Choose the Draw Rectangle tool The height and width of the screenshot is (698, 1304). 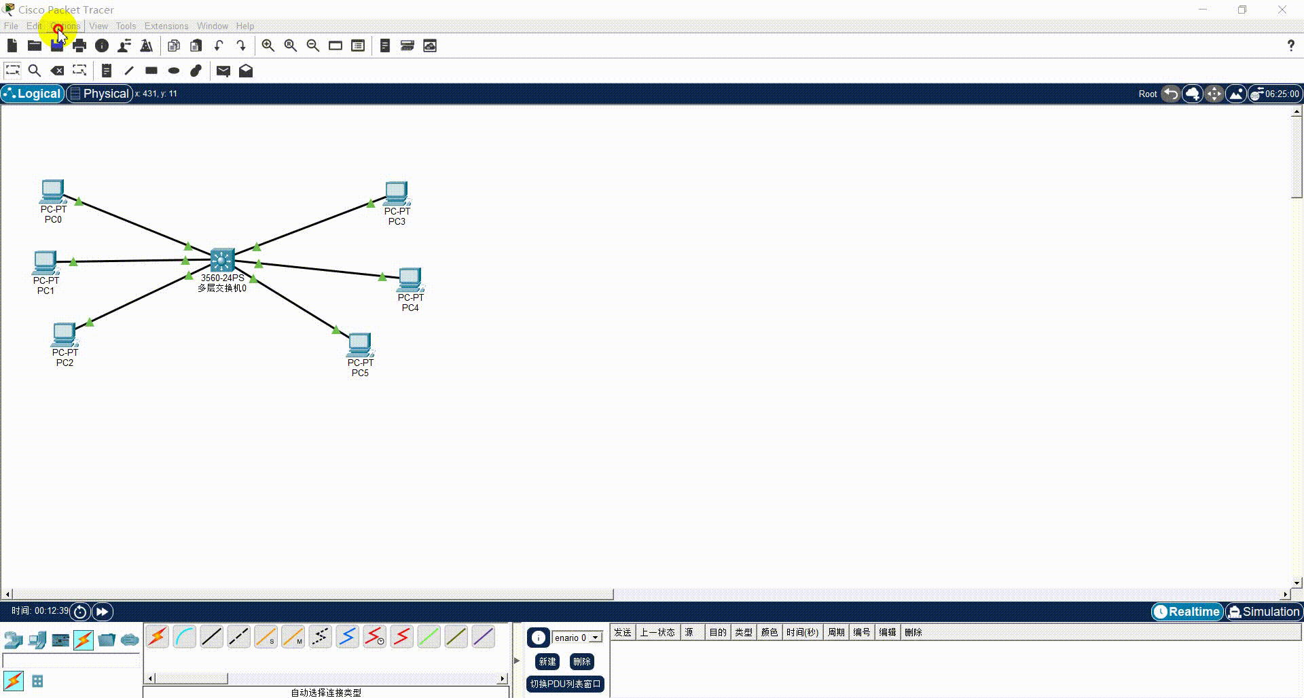[151, 70]
